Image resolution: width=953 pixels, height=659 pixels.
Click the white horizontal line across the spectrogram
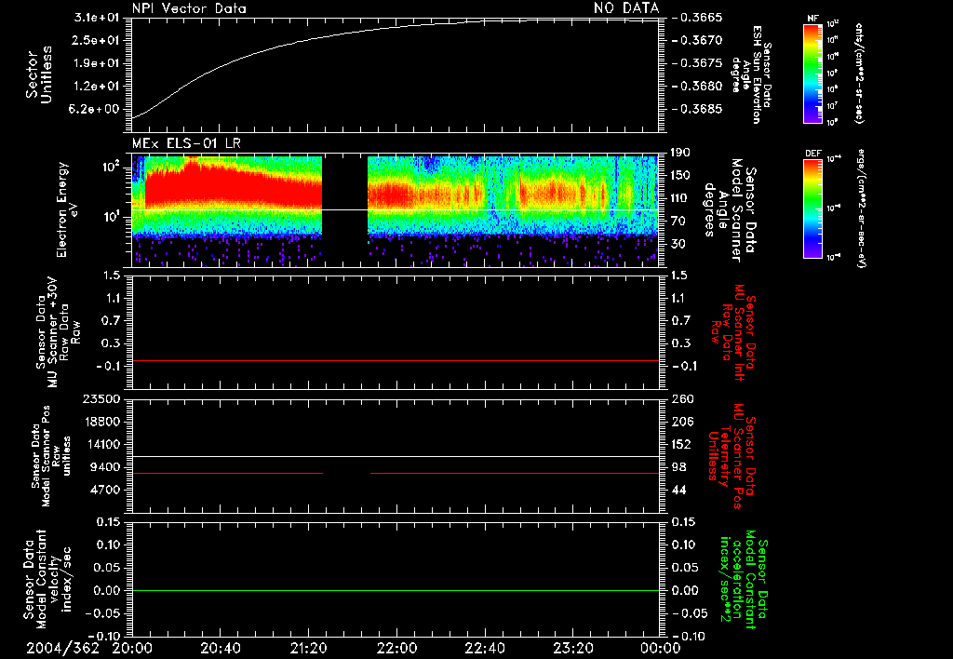[395, 209]
